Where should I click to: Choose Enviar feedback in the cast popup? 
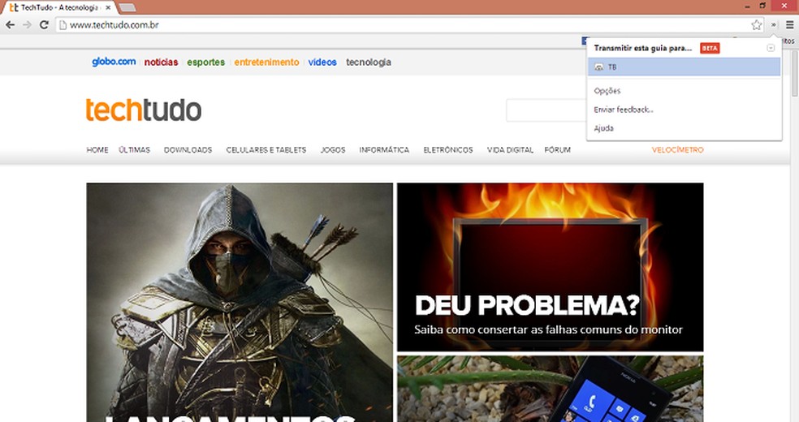623,110
